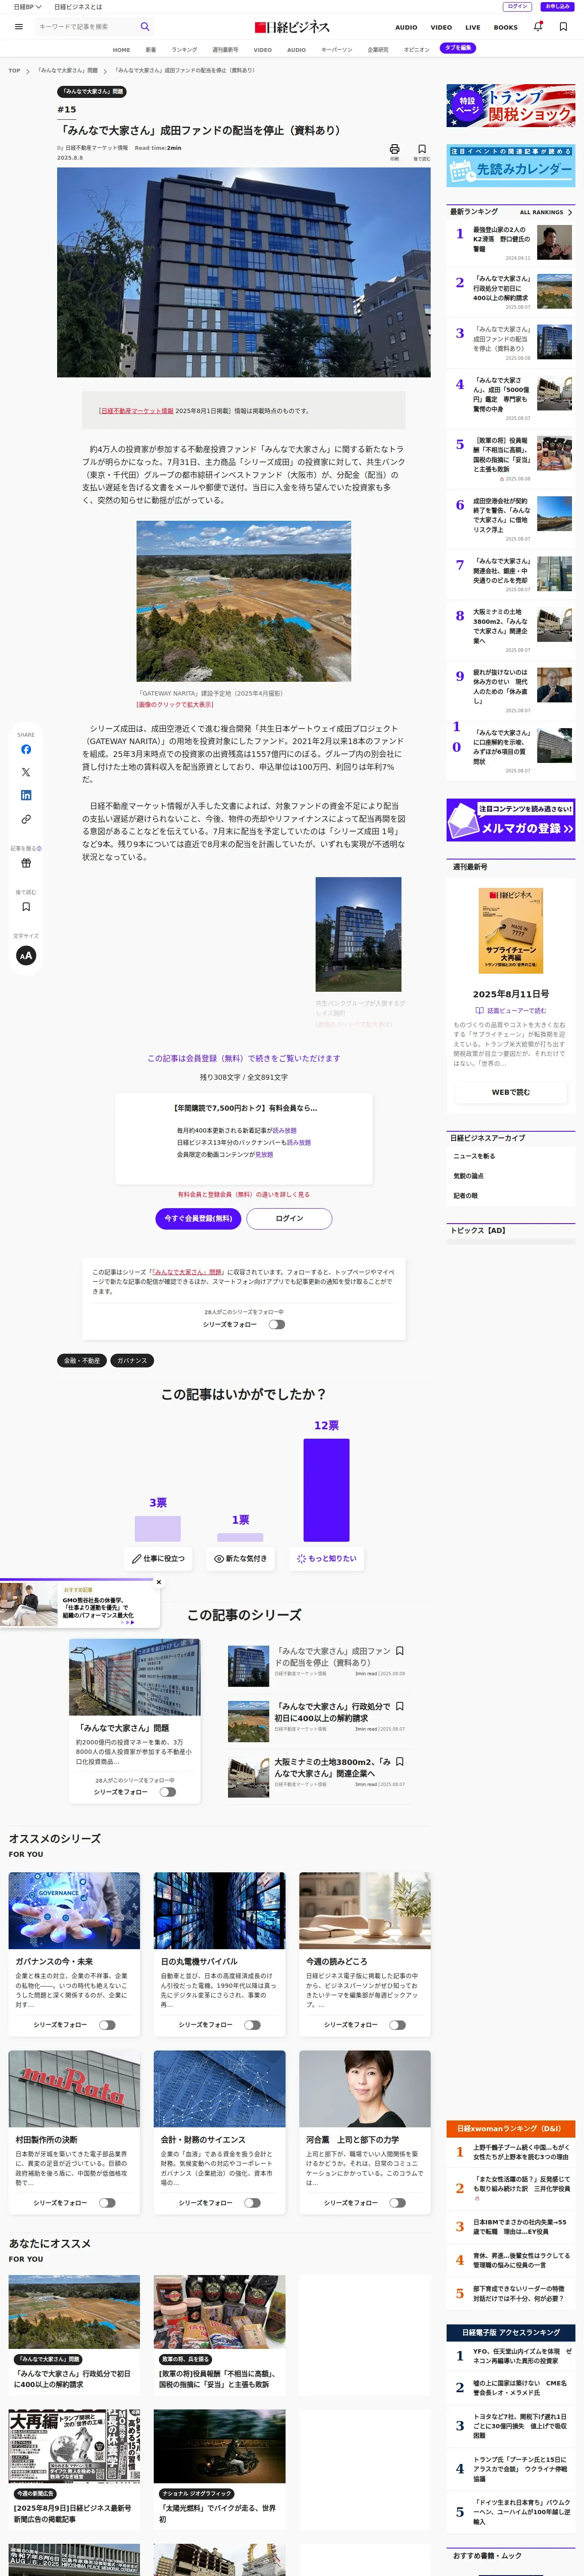Toggle series follow in the article info box
The image size is (584, 2576).
pyautogui.click(x=277, y=1324)
